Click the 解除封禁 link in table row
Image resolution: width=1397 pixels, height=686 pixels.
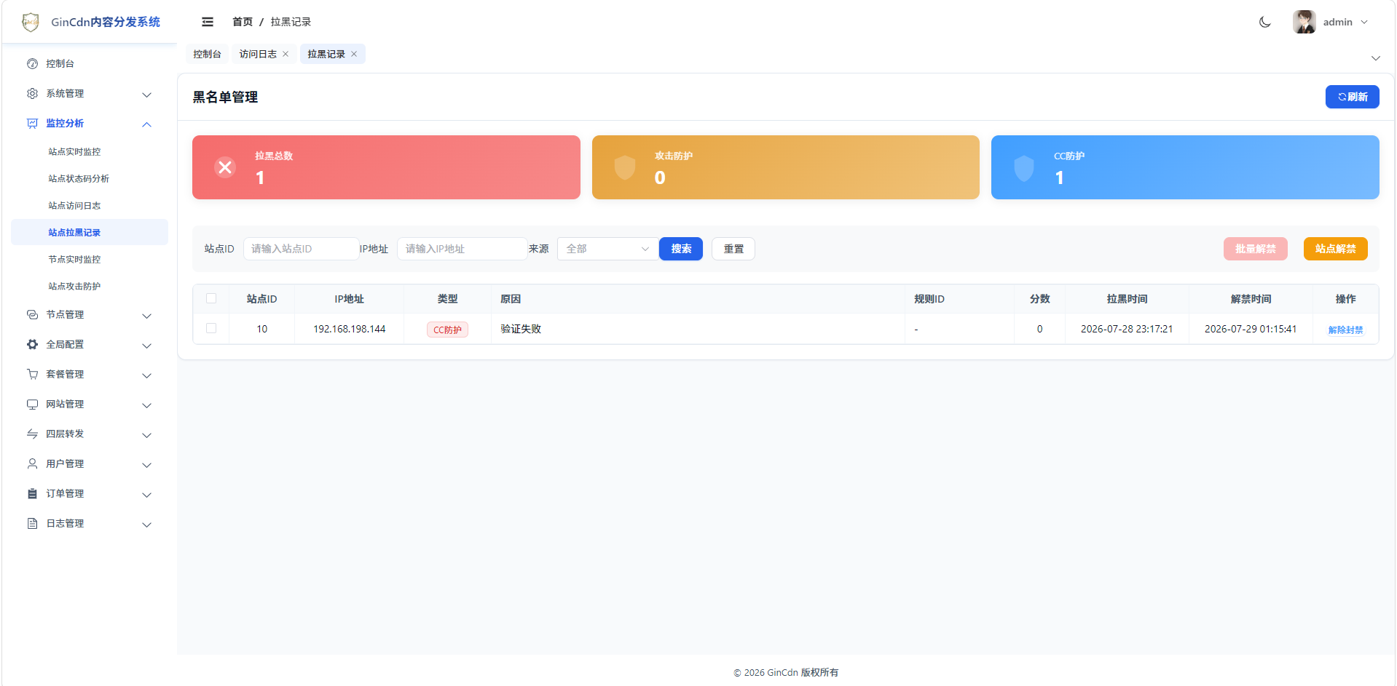coord(1345,330)
